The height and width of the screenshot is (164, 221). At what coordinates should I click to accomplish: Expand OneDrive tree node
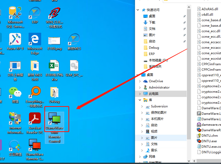tap(140, 81)
